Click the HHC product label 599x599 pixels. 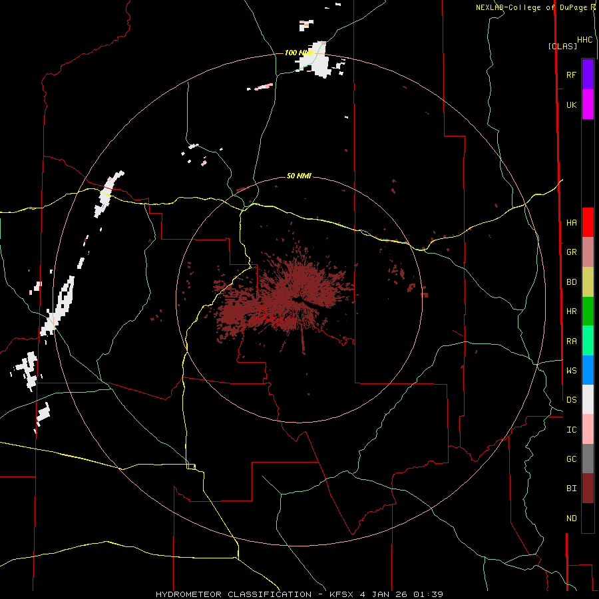click(x=584, y=40)
